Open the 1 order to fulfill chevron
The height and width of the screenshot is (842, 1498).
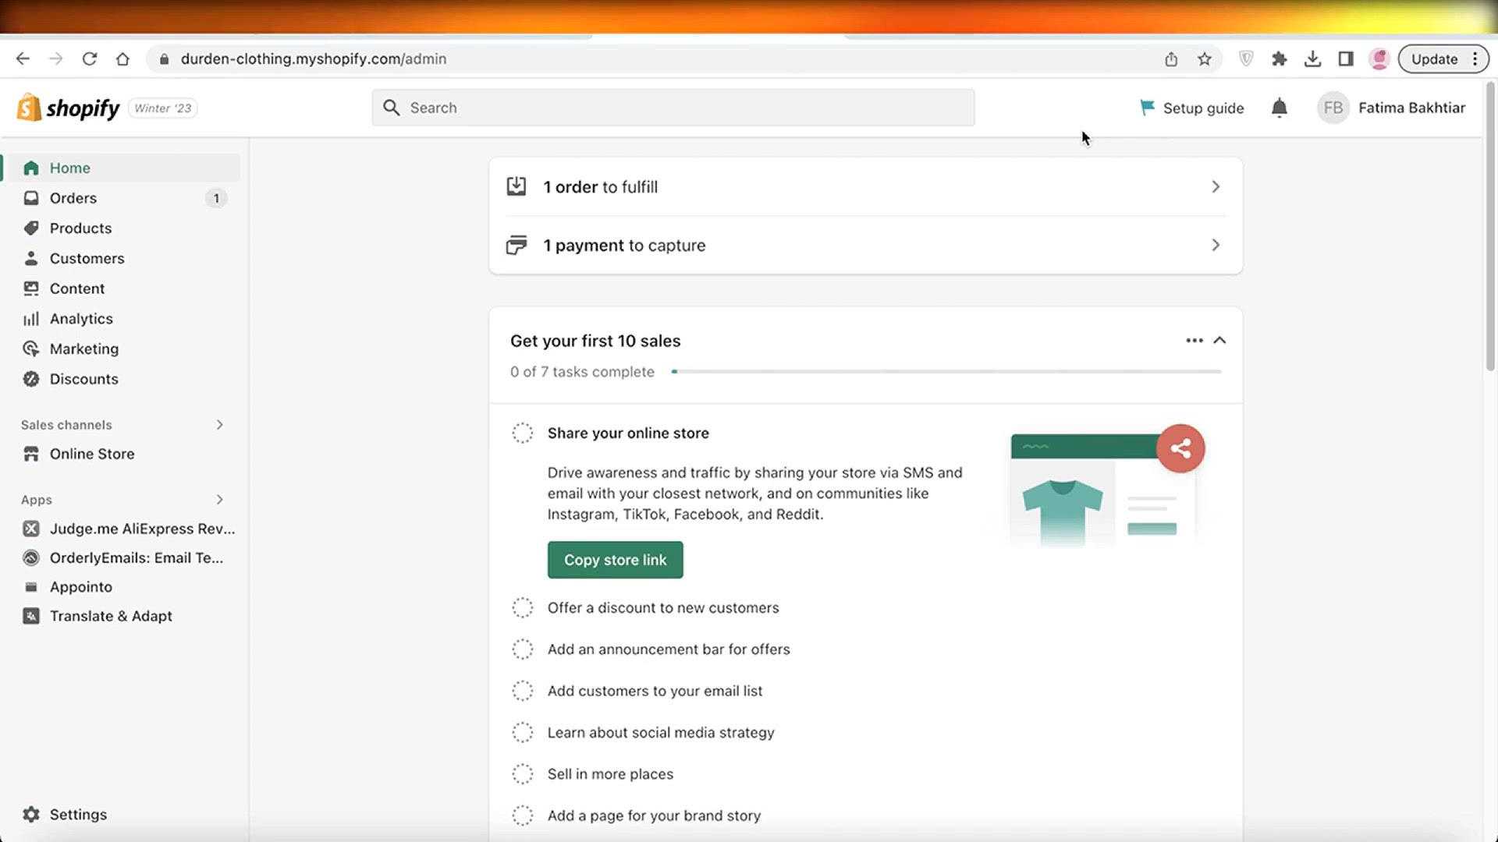coord(1216,186)
